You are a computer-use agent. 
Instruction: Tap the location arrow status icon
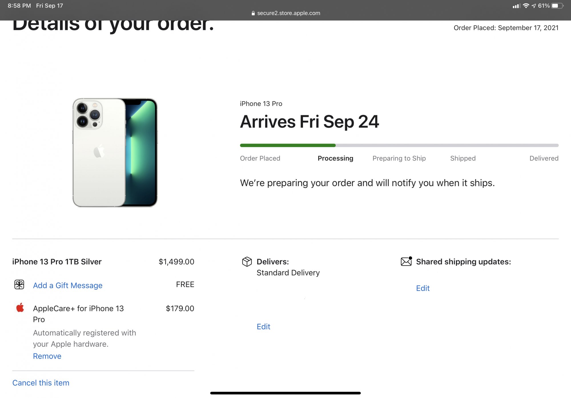[x=534, y=6]
